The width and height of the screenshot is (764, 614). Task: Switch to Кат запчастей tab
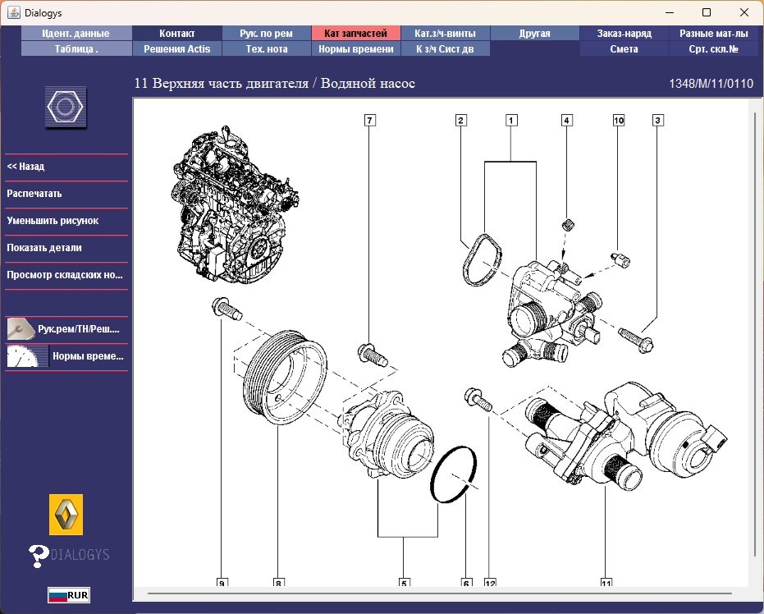[x=355, y=34]
